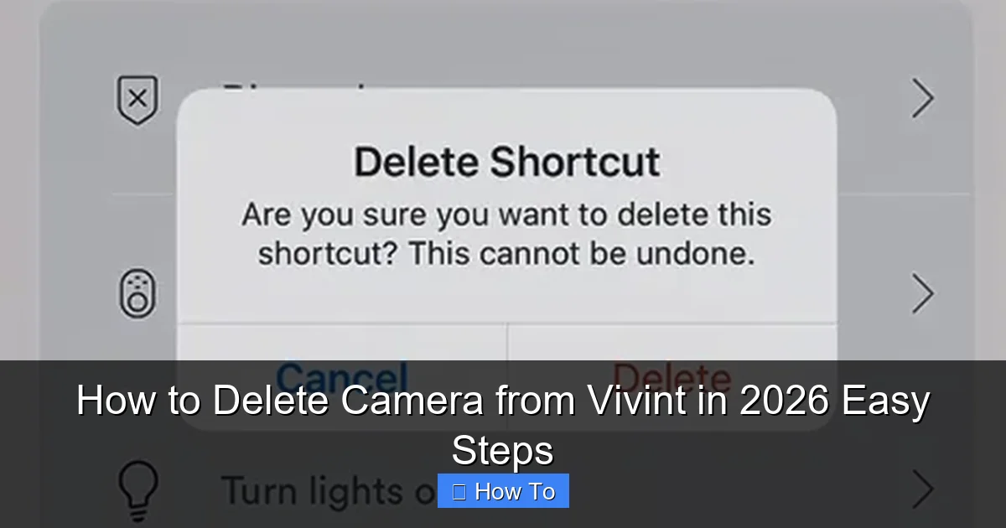Tap Delete to confirm shortcut removal
The width and height of the screenshot is (1006, 528).
(x=671, y=375)
